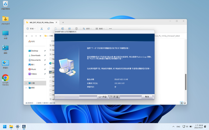Open 常用 (Home) in the navigation pane
Viewport: 209px width, 130px height.
(x=31, y=42)
